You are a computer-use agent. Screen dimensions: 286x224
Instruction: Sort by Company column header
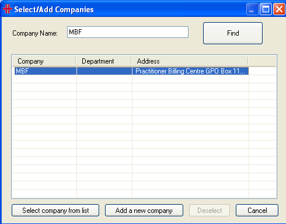(x=44, y=61)
